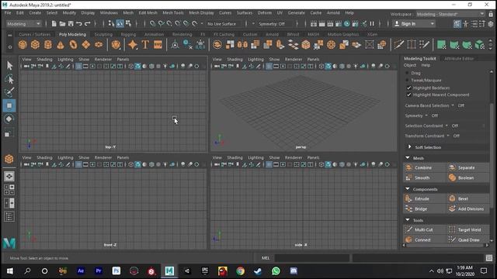
Task: Open the Outliner layout icon in sidebar
Action: [9, 217]
